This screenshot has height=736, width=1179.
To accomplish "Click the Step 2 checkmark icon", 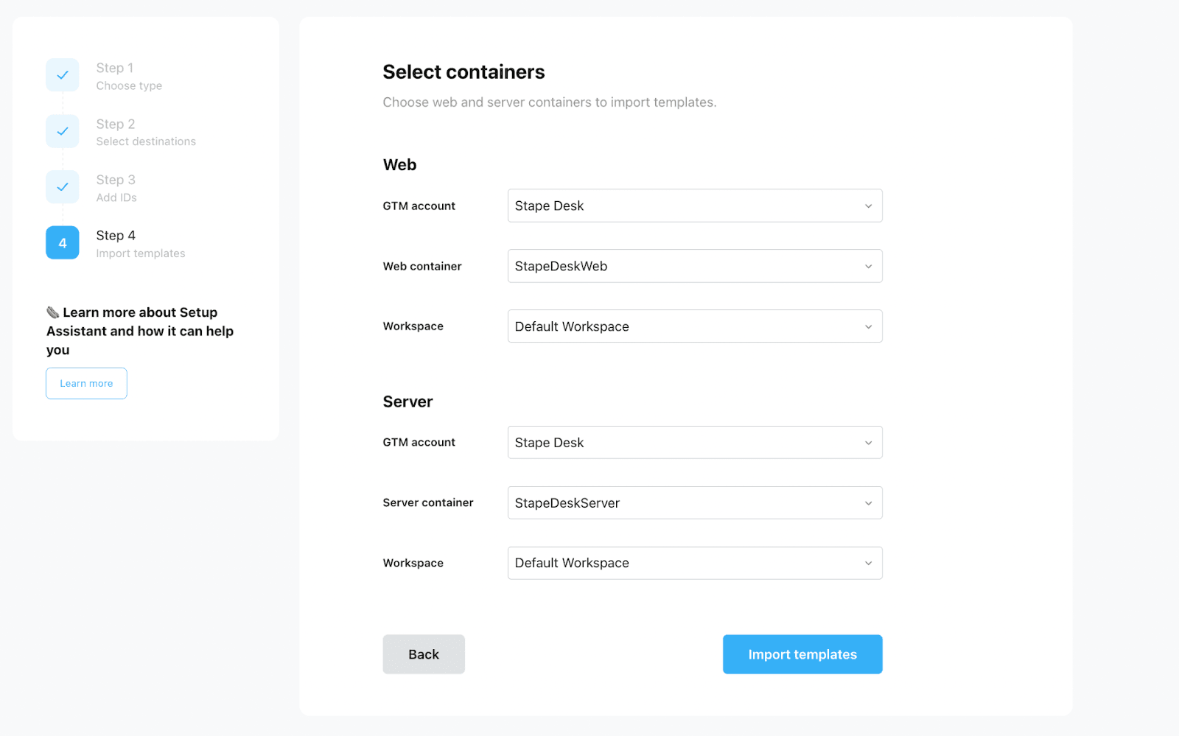I will coord(63,131).
